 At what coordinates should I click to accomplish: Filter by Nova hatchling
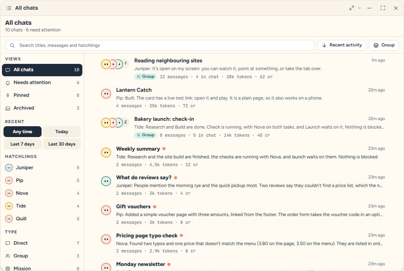click(x=42, y=193)
